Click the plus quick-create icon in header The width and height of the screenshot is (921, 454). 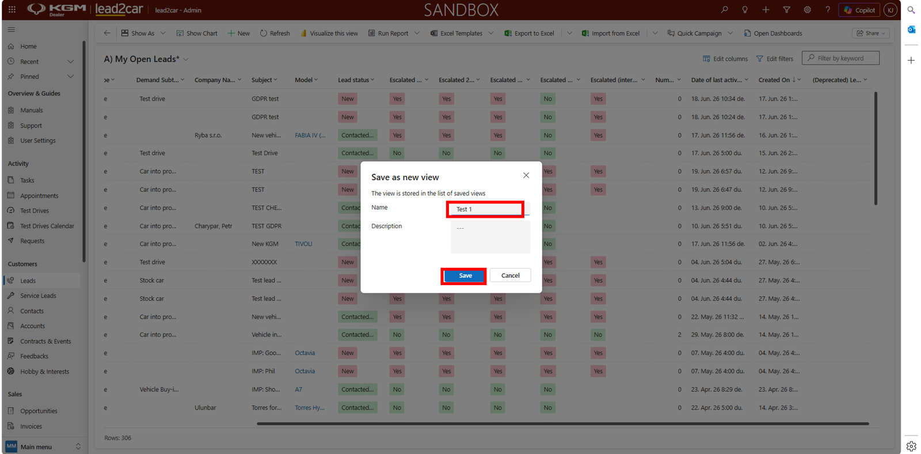(766, 10)
